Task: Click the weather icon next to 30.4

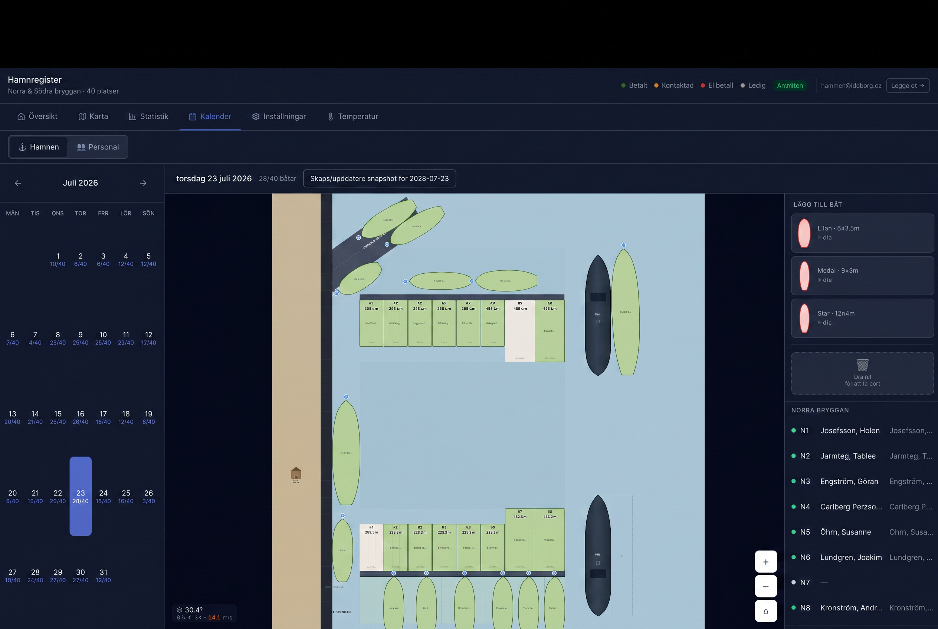Action: tap(180, 610)
